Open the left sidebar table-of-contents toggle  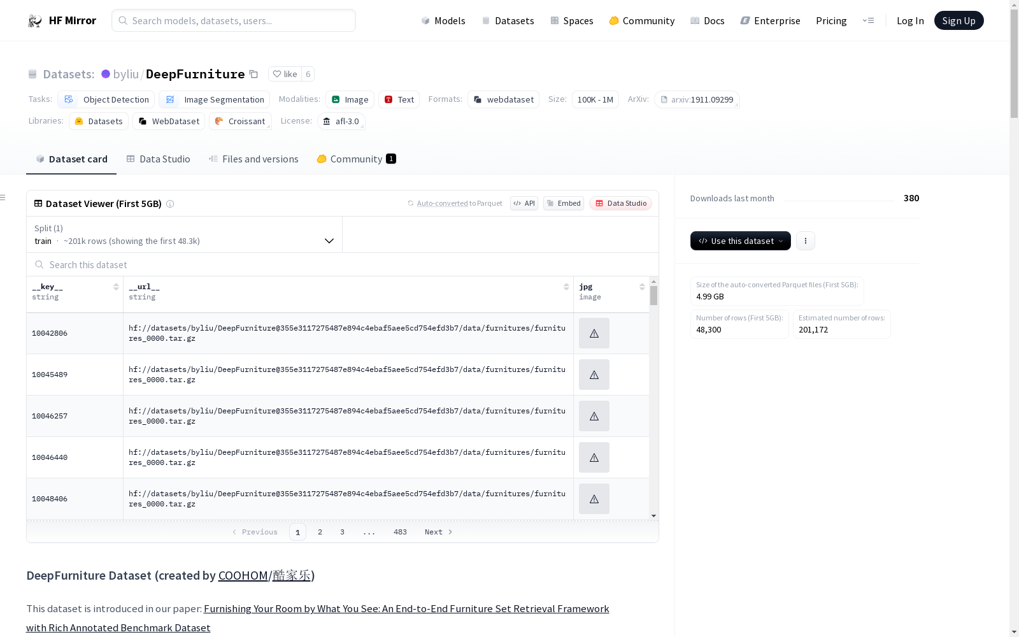[x=3, y=197]
